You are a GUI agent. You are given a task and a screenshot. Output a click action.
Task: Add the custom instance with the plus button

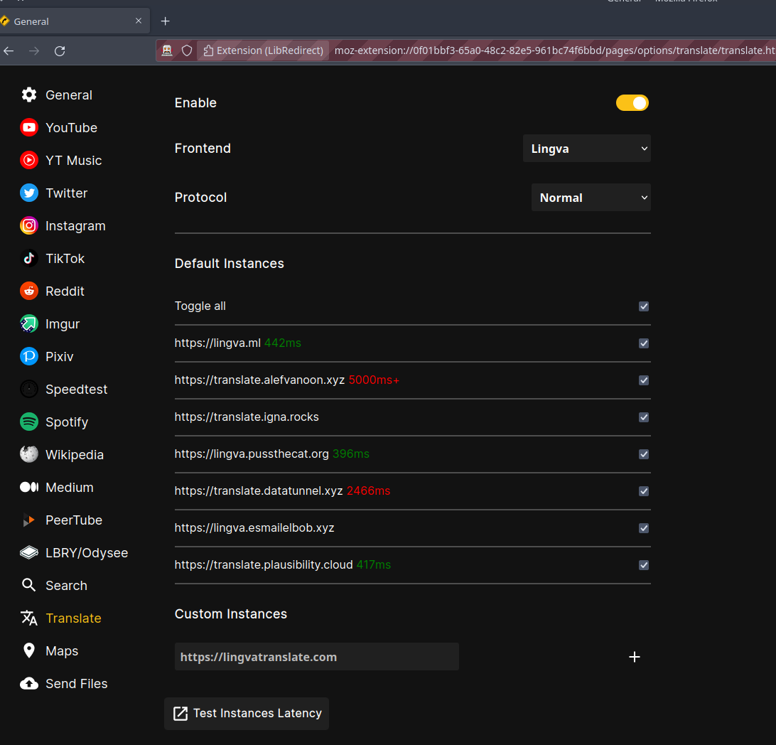point(635,657)
